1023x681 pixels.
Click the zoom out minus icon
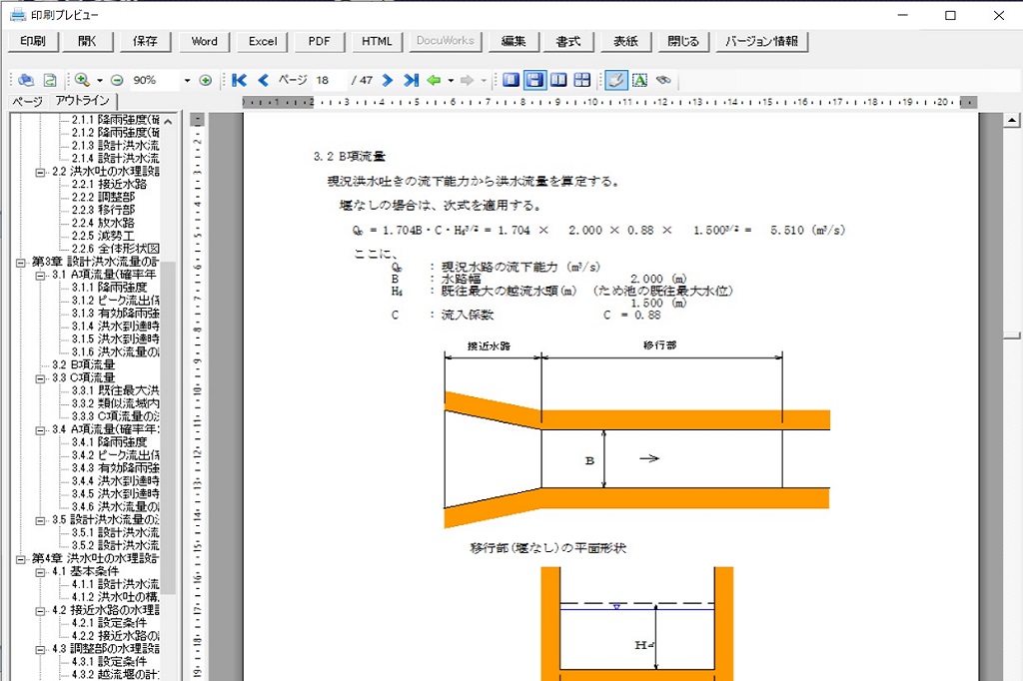pos(117,80)
